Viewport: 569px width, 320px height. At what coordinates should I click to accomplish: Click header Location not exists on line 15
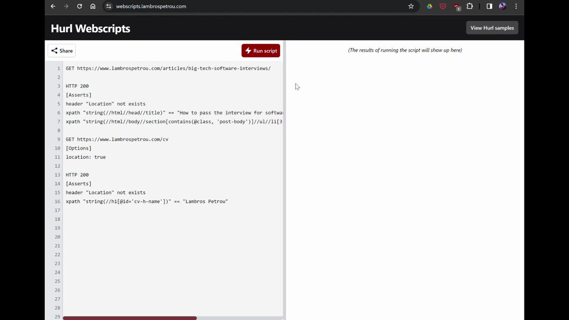pos(106,192)
